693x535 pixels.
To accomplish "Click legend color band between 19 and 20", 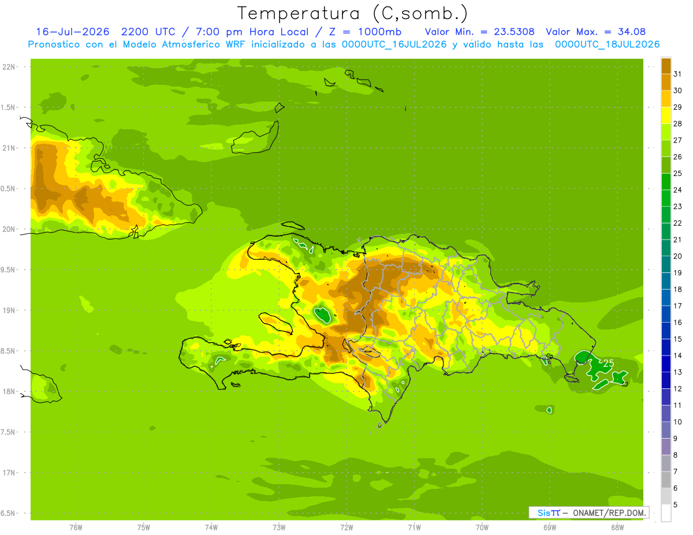I will [x=666, y=264].
